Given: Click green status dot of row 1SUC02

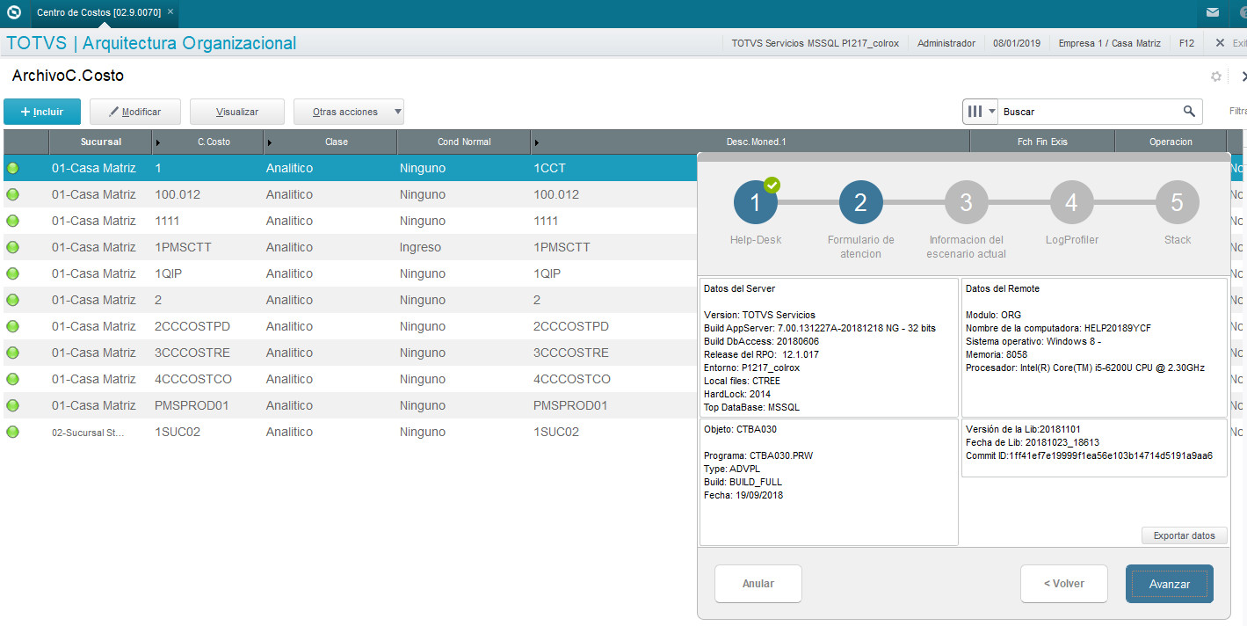Looking at the screenshot, I should click(x=12, y=432).
